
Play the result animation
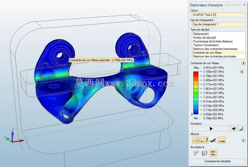(x=211, y=129)
